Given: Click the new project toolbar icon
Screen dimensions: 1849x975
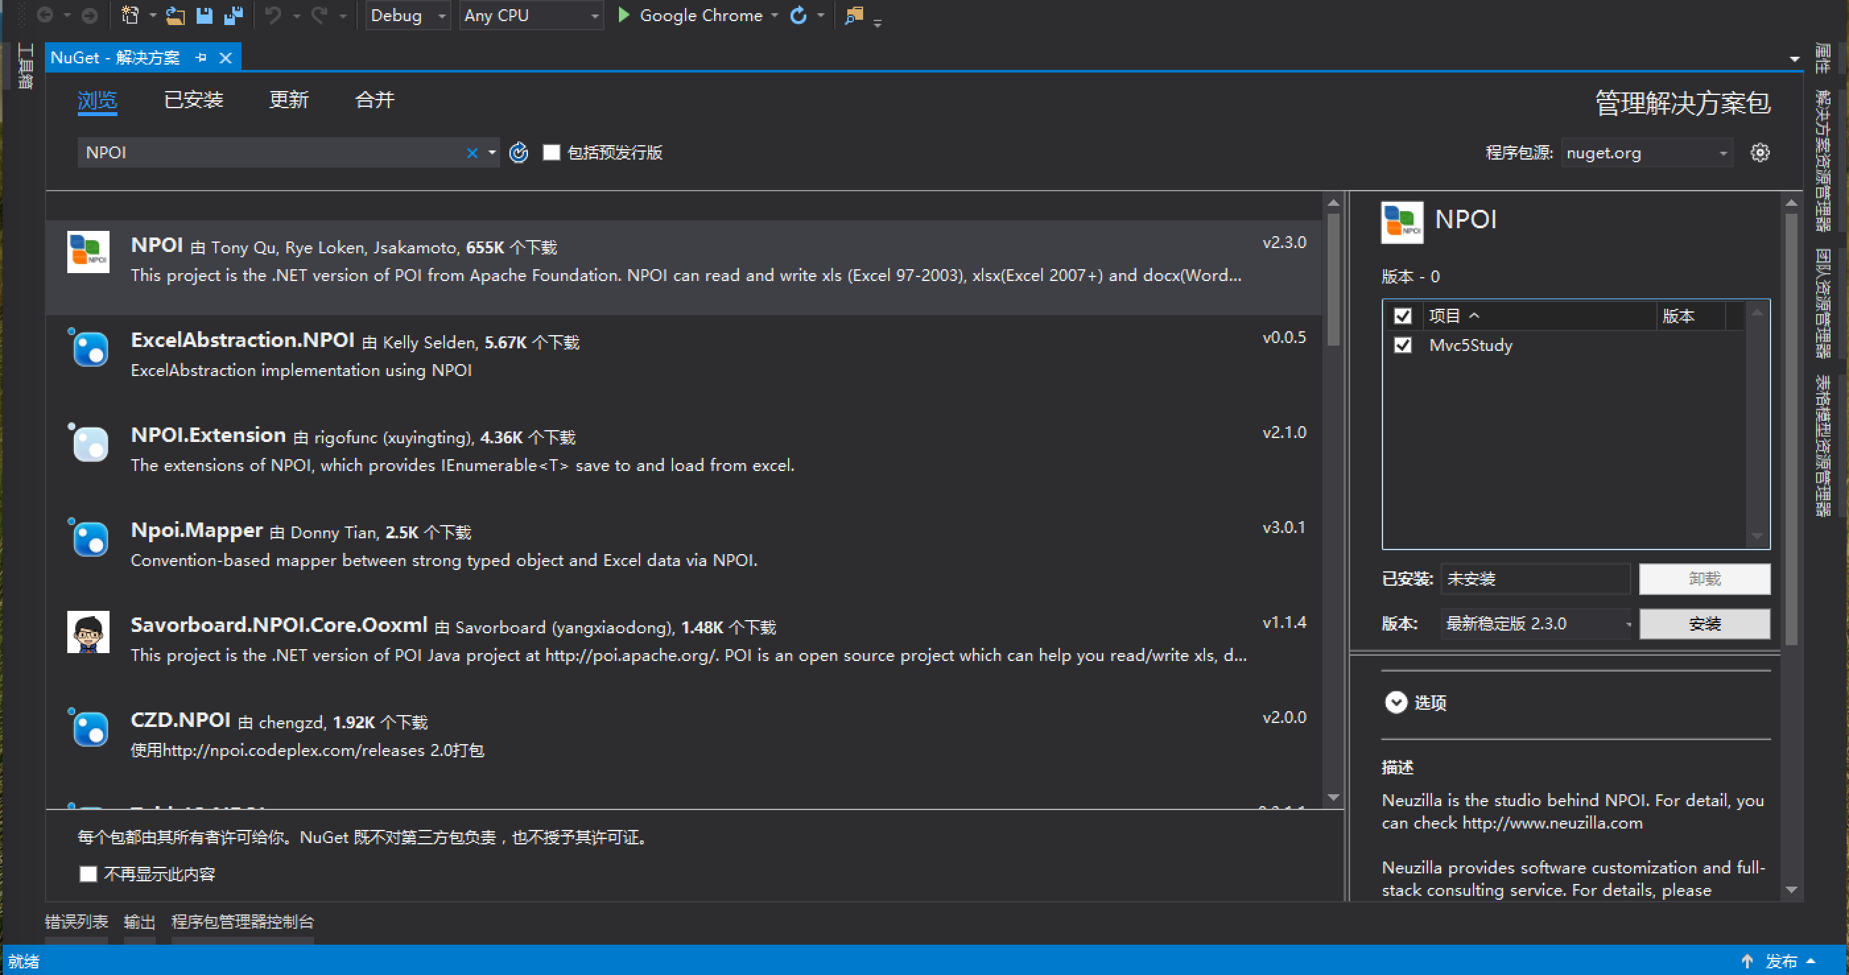Looking at the screenshot, I should click(130, 15).
